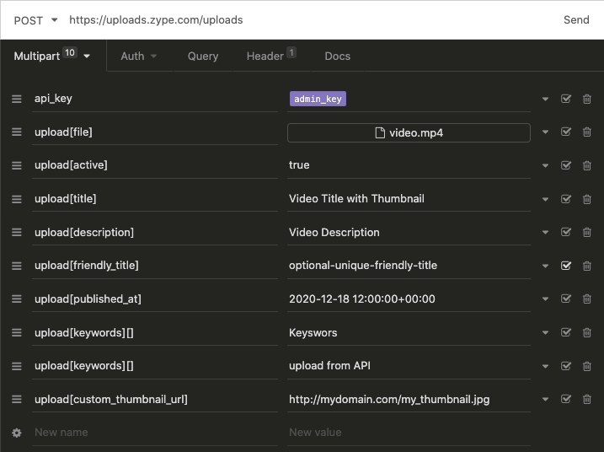Toggle the upload[title] row checkbox

coord(566,199)
